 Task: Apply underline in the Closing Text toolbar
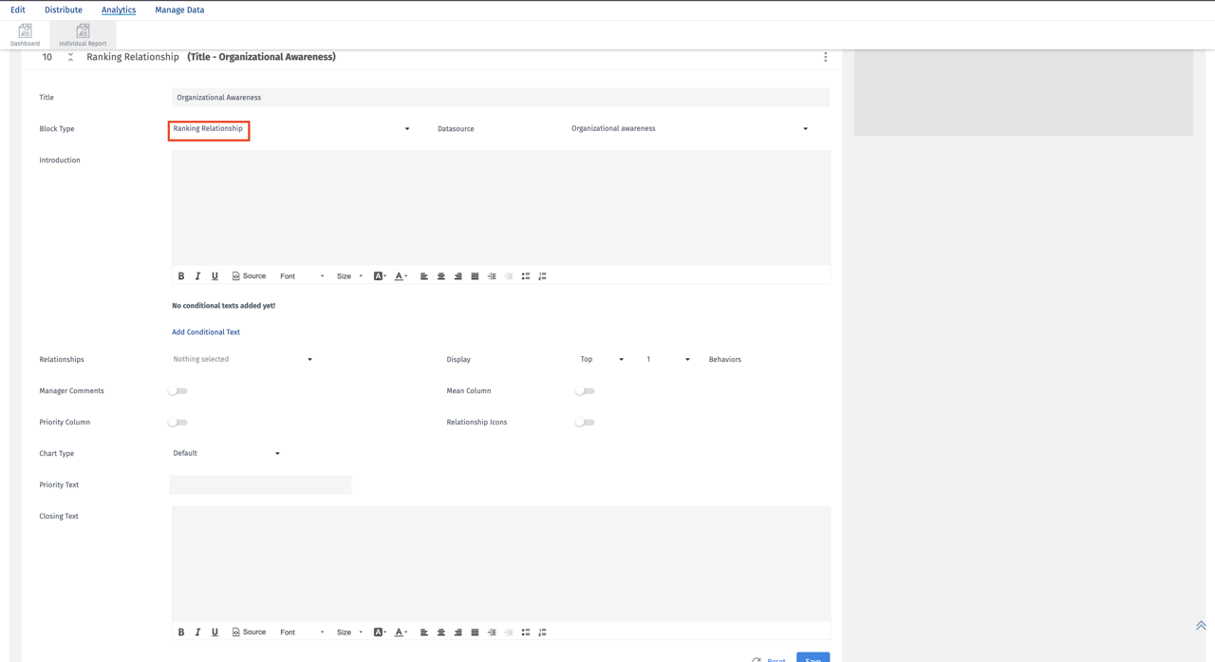pos(215,632)
